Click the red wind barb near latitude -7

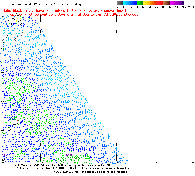(x=17, y=121)
